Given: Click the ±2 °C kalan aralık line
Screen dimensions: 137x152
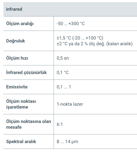Looking at the screenshot, I should 95,44.
